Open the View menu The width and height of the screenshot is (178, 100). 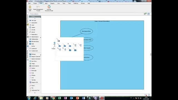point(58,3)
